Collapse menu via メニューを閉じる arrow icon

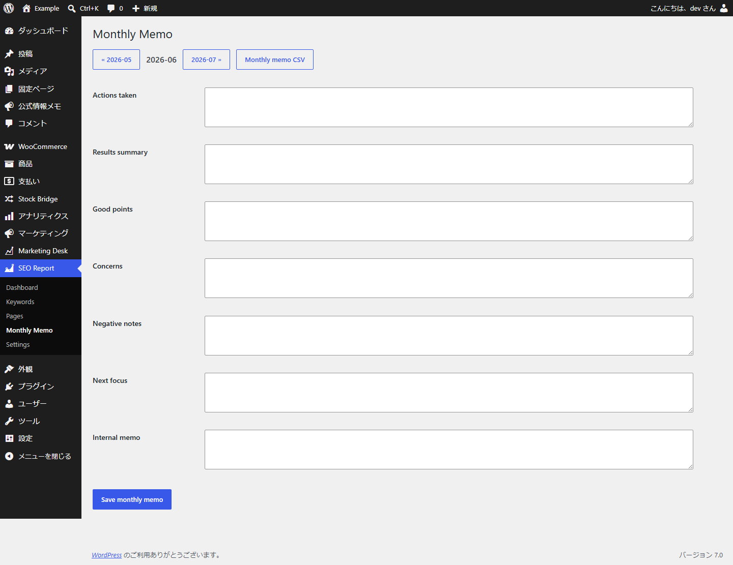[x=9, y=456]
